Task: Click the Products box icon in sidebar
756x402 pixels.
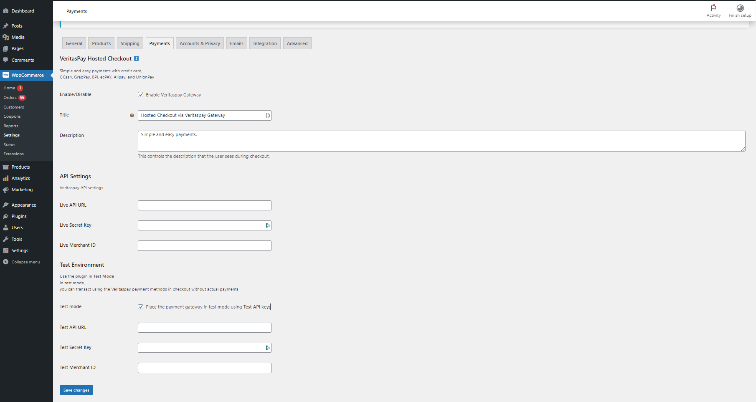Action: point(6,167)
